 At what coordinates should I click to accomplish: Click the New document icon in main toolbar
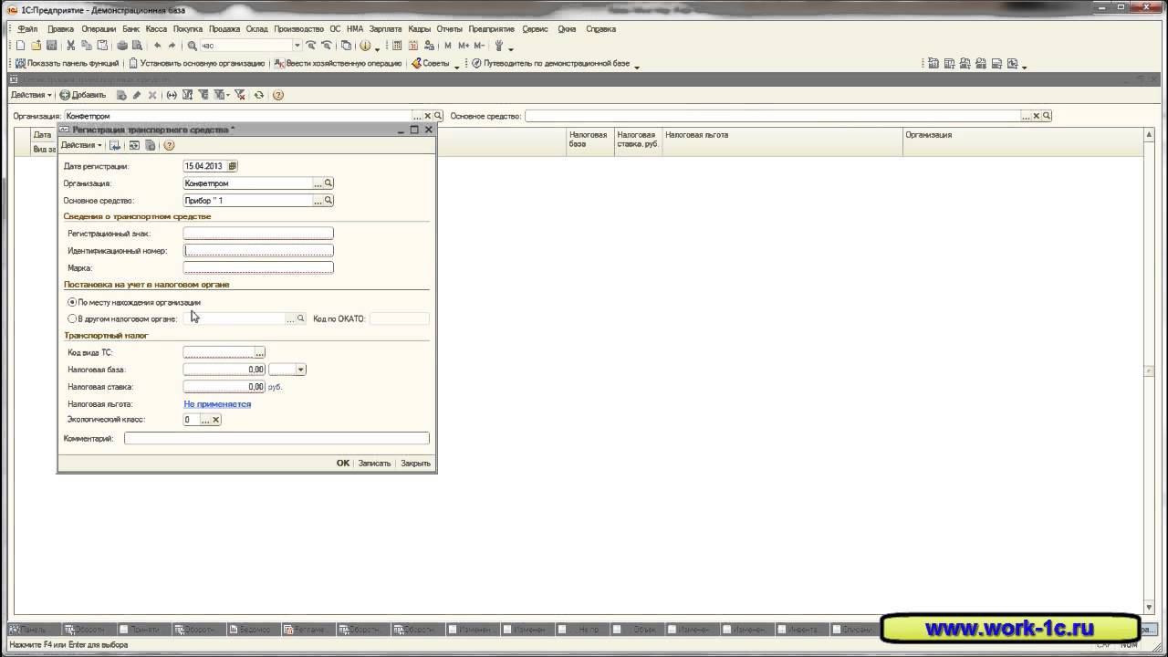pyautogui.click(x=20, y=46)
